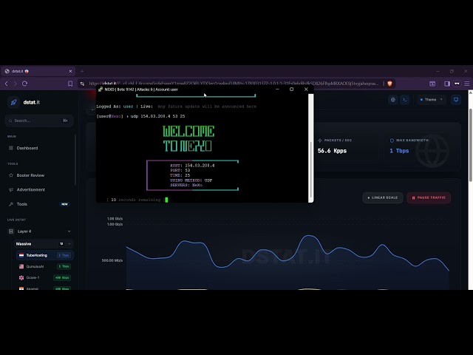Click the dstat.it rocket logo

[x=13, y=102]
